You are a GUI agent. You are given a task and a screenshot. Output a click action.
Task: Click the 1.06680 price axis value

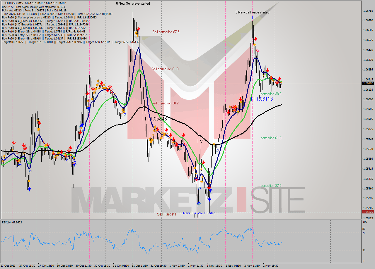pyautogui.click(x=368, y=20)
